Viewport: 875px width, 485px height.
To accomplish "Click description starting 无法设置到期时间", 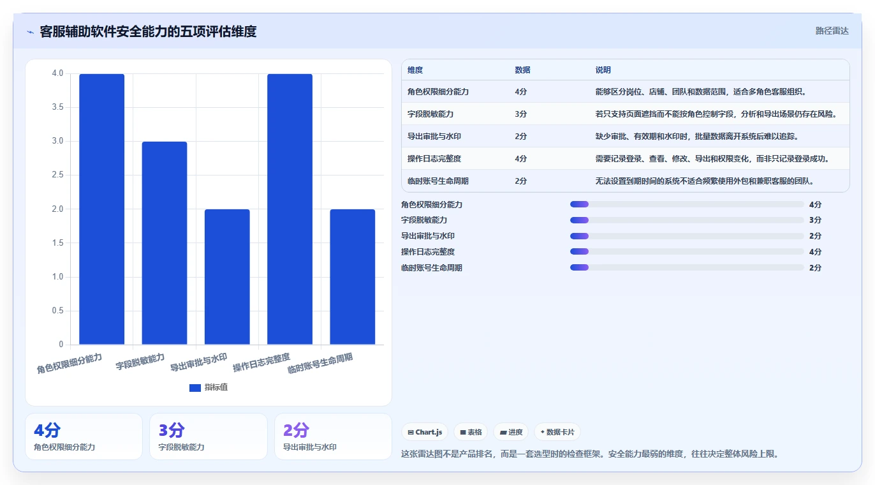I will [705, 181].
